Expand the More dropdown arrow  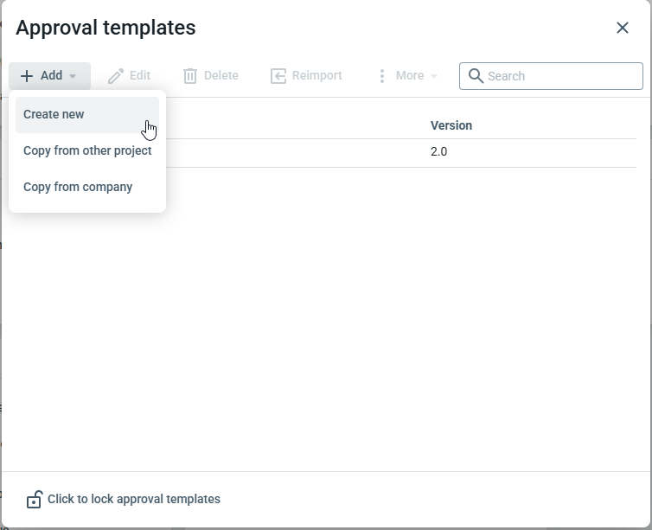pyautogui.click(x=434, y=76)
